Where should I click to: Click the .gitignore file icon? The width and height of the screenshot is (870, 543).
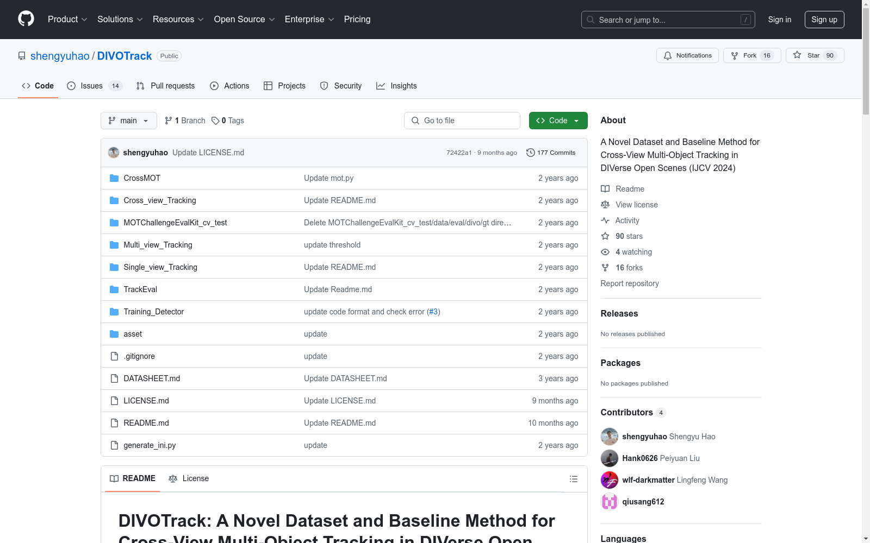click(114, 356)
